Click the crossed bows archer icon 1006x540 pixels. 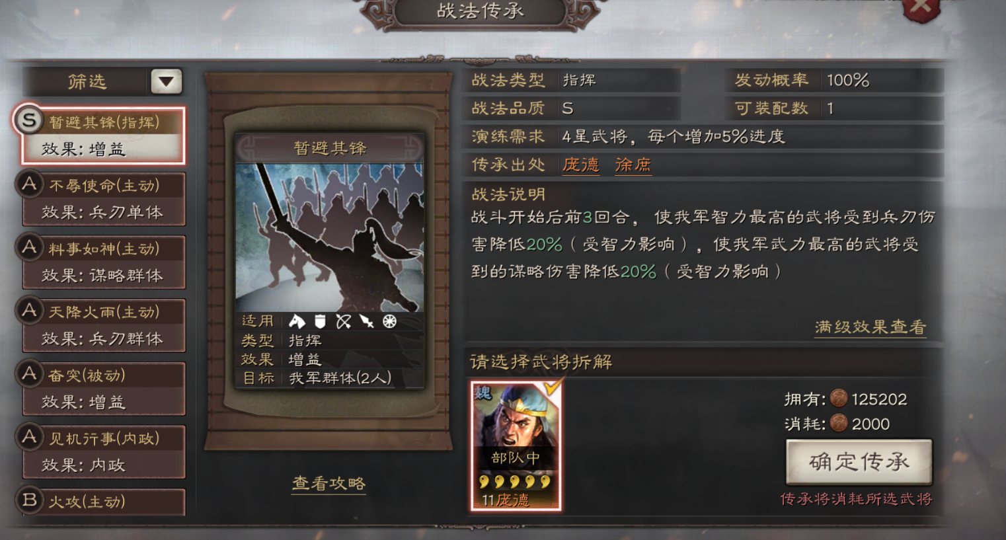point(343,321)
